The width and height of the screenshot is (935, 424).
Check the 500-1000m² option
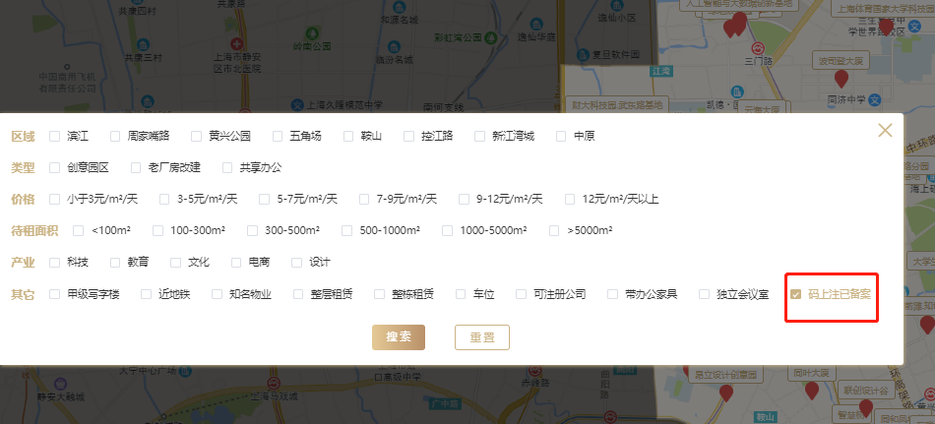pyautogui.click(x=346, y=231)
